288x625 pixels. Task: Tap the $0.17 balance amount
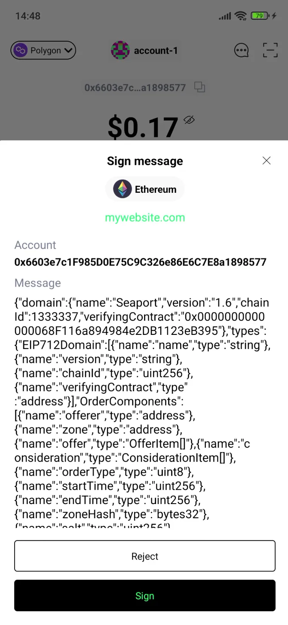click(x=143, y=127)
